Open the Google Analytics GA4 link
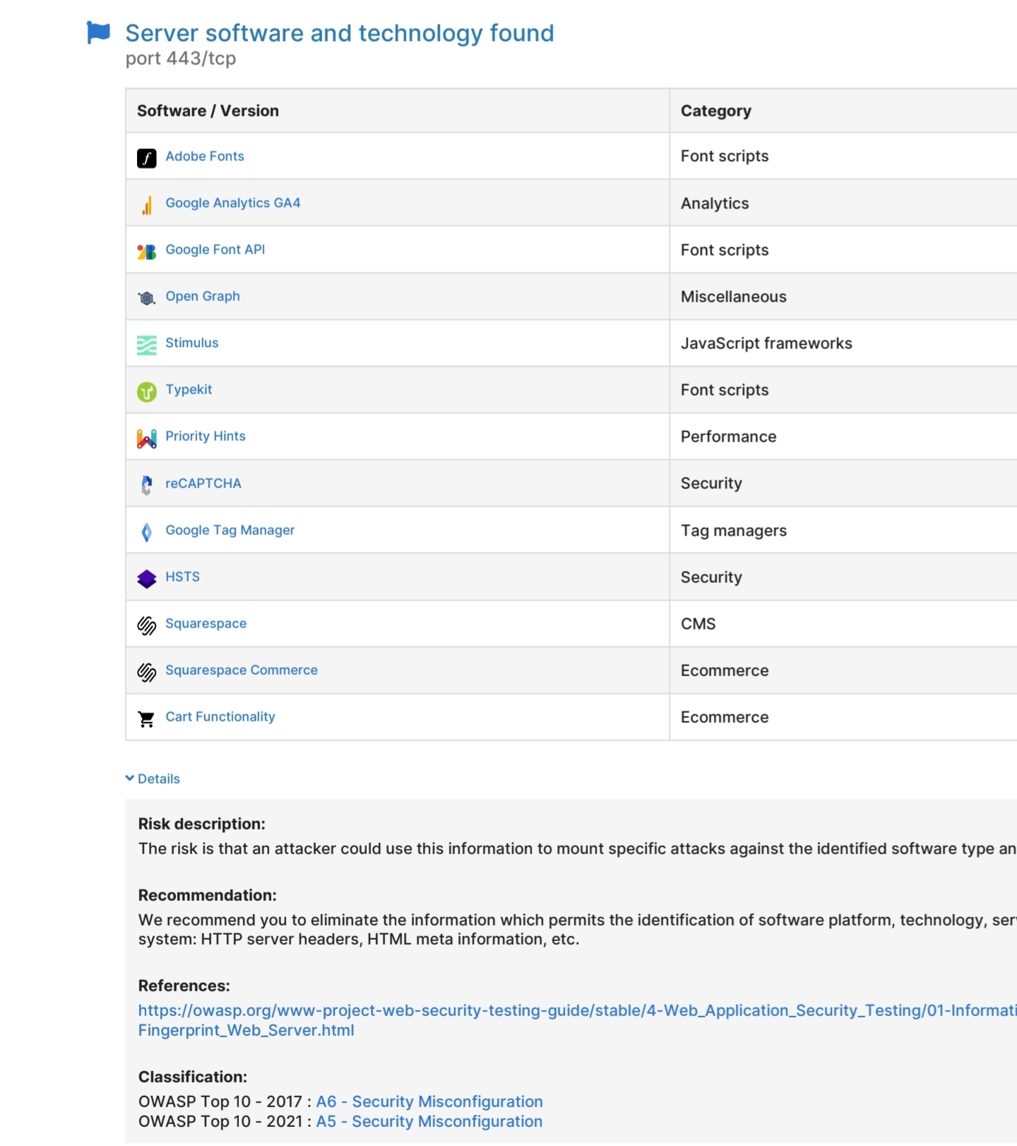The width and height of the screenshot is (1017, 1146). (233, 203)
